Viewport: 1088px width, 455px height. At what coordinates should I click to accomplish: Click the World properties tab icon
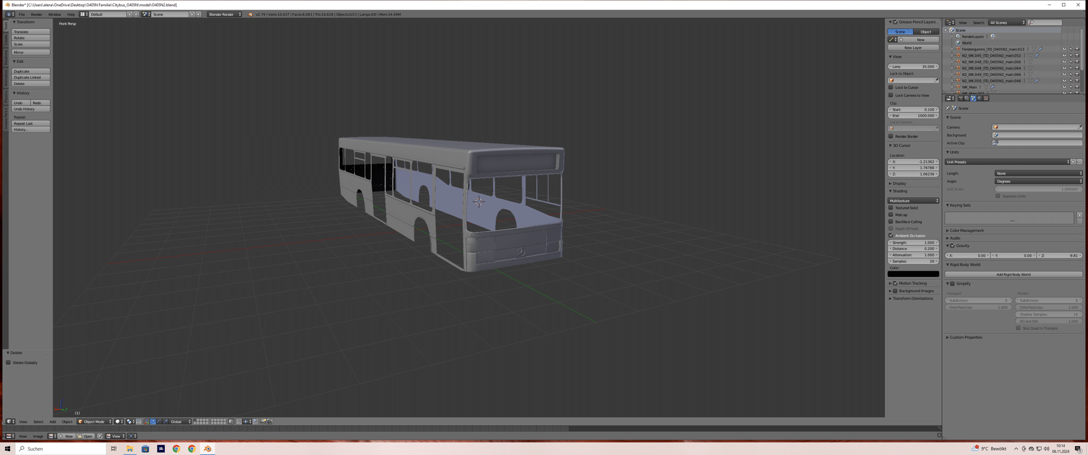[x=979, y=98]
